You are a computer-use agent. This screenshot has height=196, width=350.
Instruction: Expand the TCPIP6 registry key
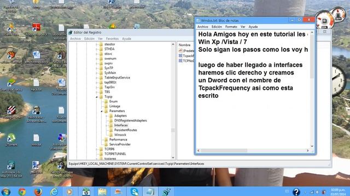(x=97, y=149)
